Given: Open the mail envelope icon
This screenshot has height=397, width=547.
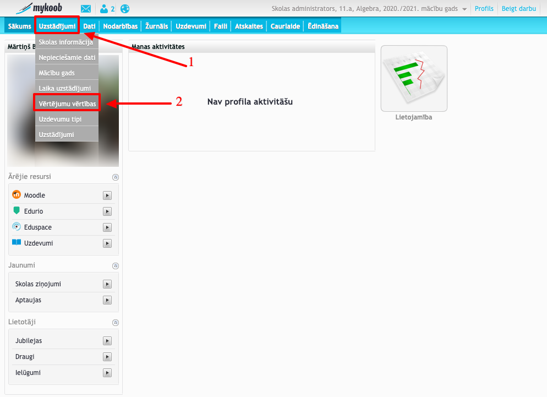Looking at the screenshot, I should tap(86, 9).
